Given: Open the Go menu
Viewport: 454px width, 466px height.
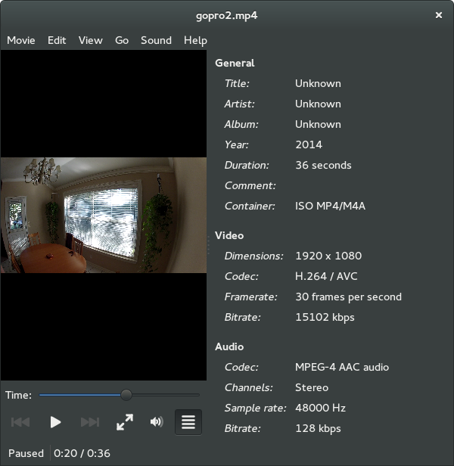Looking at the screenshot, I should pyautogui.click(x=122, y=40).
